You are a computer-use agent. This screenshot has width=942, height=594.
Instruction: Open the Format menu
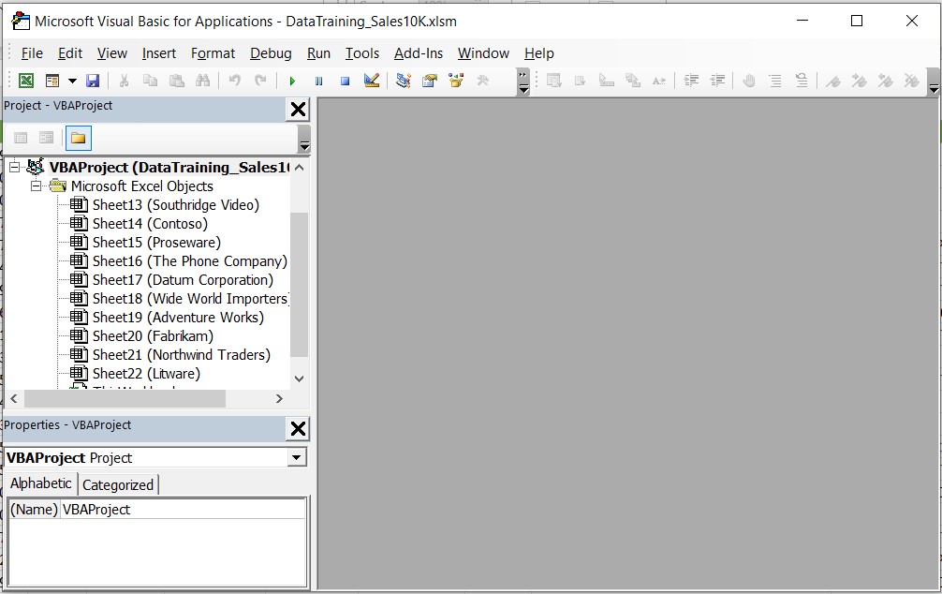pyautogui.click(x=213, y=53)
